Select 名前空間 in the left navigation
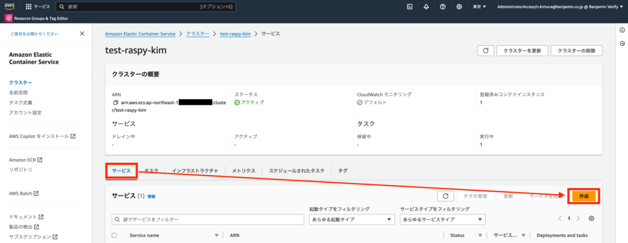Image resolution: width=628 pixels, height=243 pixels. [x=18, y=92]
